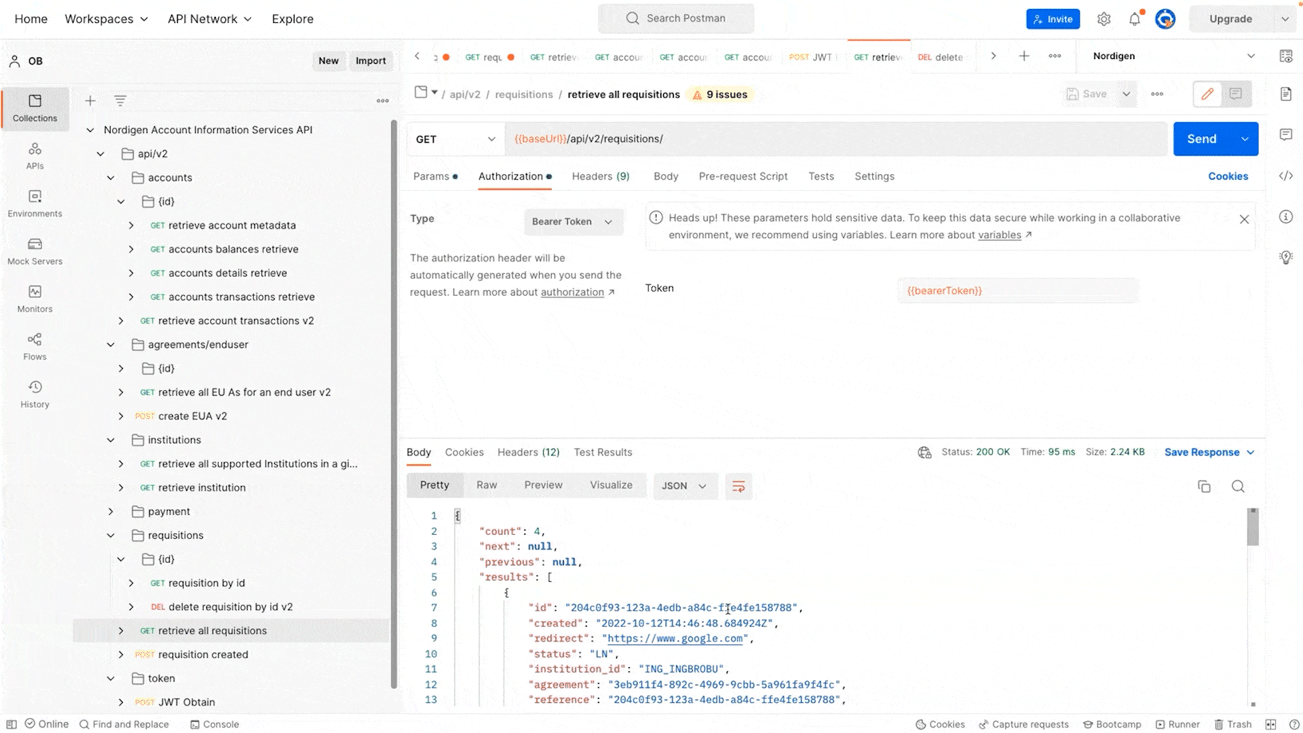Open the Pre-request Script tab
The width and height of the screenshot is (1303, 733).
(743, 176)
